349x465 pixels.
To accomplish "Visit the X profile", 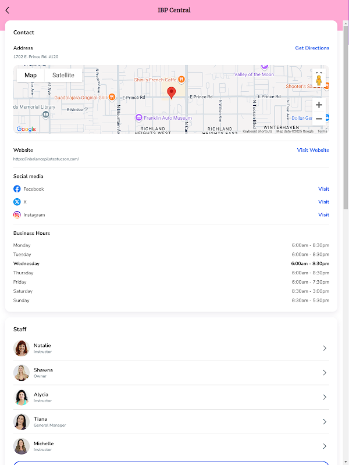I will [323, 202].
